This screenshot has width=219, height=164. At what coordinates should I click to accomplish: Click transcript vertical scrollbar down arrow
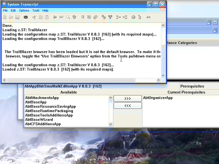pos(163,75)
